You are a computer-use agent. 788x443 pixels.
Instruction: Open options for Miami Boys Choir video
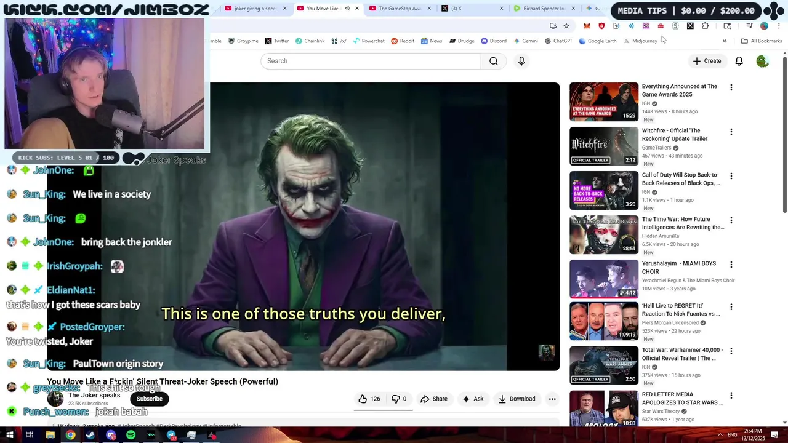731,265
